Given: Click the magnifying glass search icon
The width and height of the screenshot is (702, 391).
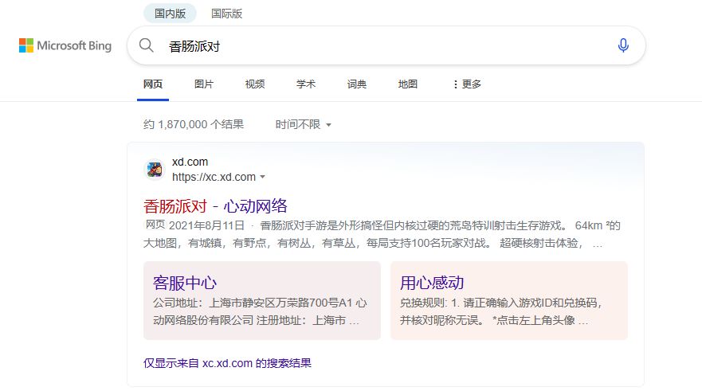Looking at the screenshot, I should 146,45.
